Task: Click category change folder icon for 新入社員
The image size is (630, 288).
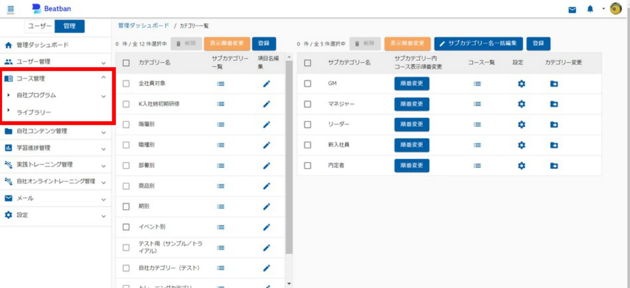Action: [x=554, y=145]
